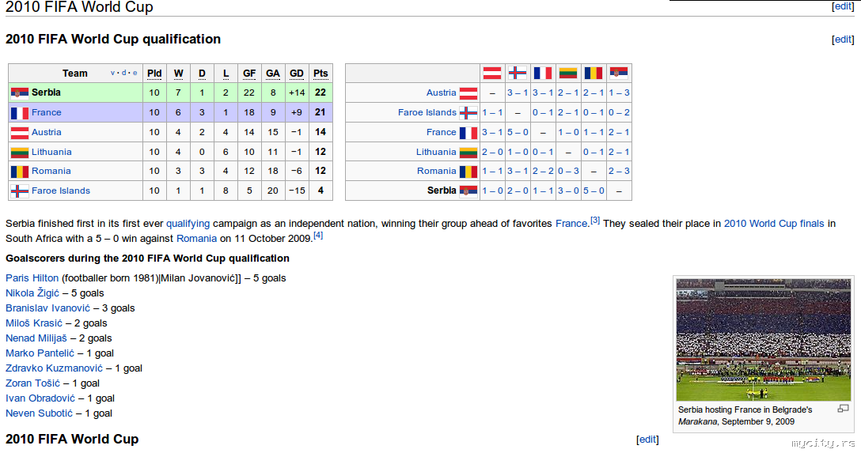The image size is (861, 453).
Task: Click the 'qualifying' link in the paragraph
Action: [188, 224]
